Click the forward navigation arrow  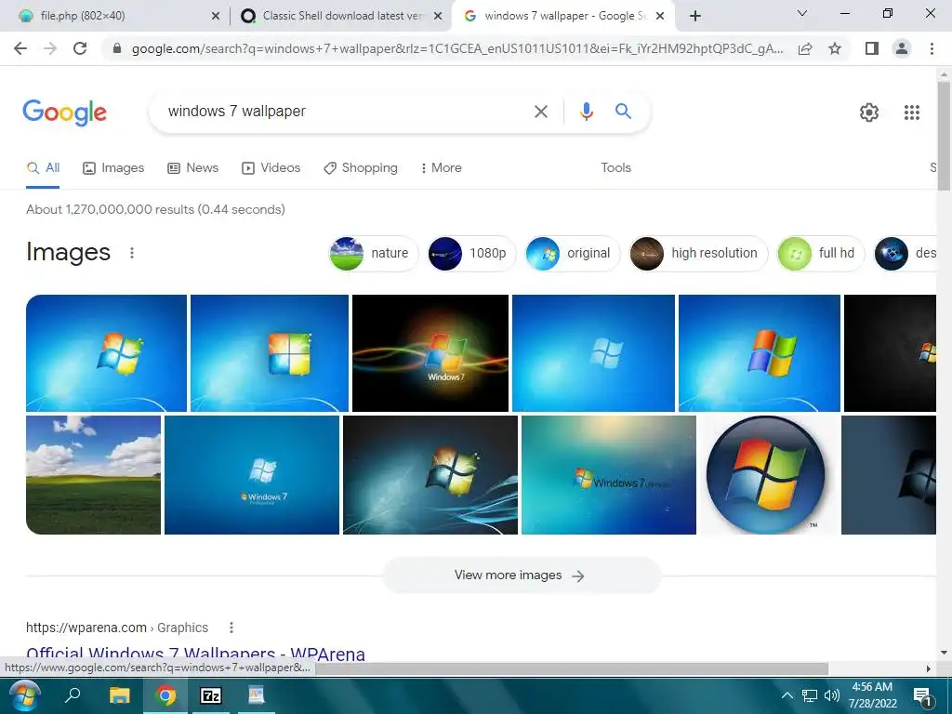pos(50,48)
